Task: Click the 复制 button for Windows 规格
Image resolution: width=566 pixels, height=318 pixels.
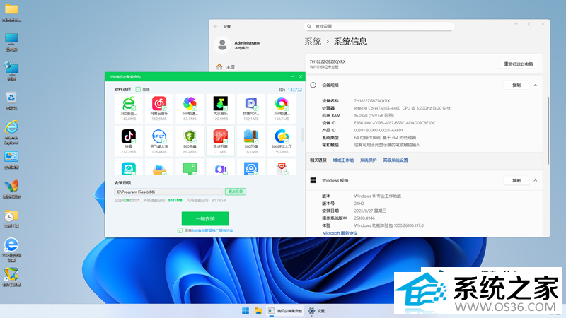Action: (x=516, y=180)
